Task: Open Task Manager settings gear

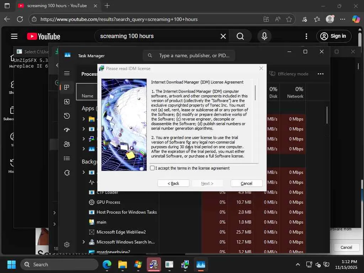Action: 67,245
